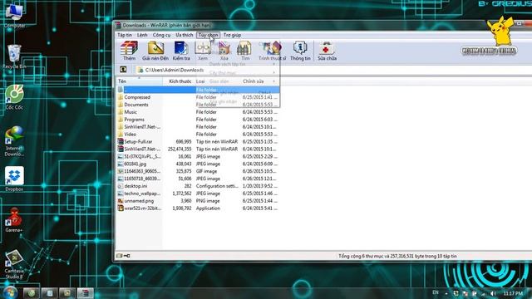
Task: Click the C:\Users\Admin\Downloads path box
Action: [332, 70]
